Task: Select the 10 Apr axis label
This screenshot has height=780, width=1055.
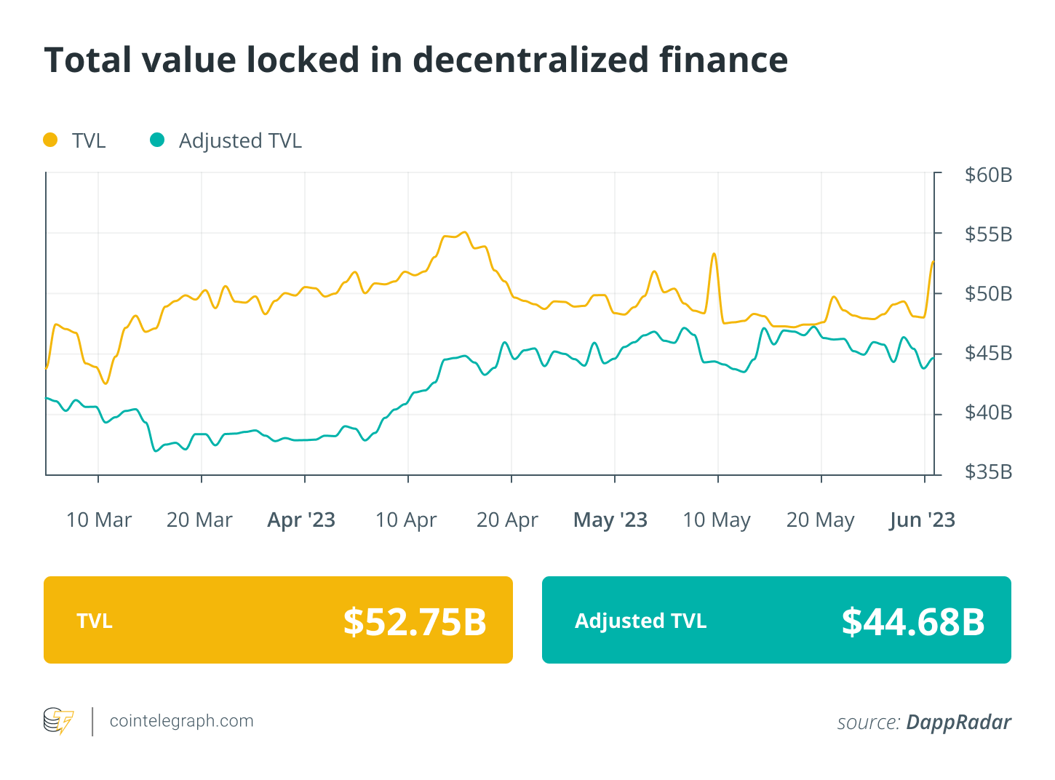Action: tap(406, 520)
